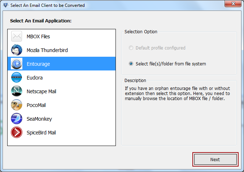Choose the Eudora globe icon
The image size is (244, 172).
coord(17,77)
